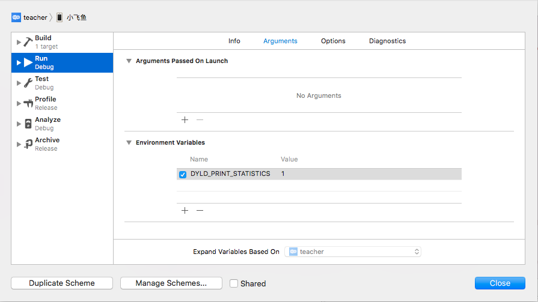
Task: Switch to the Info tab
Action: point(234,41)
